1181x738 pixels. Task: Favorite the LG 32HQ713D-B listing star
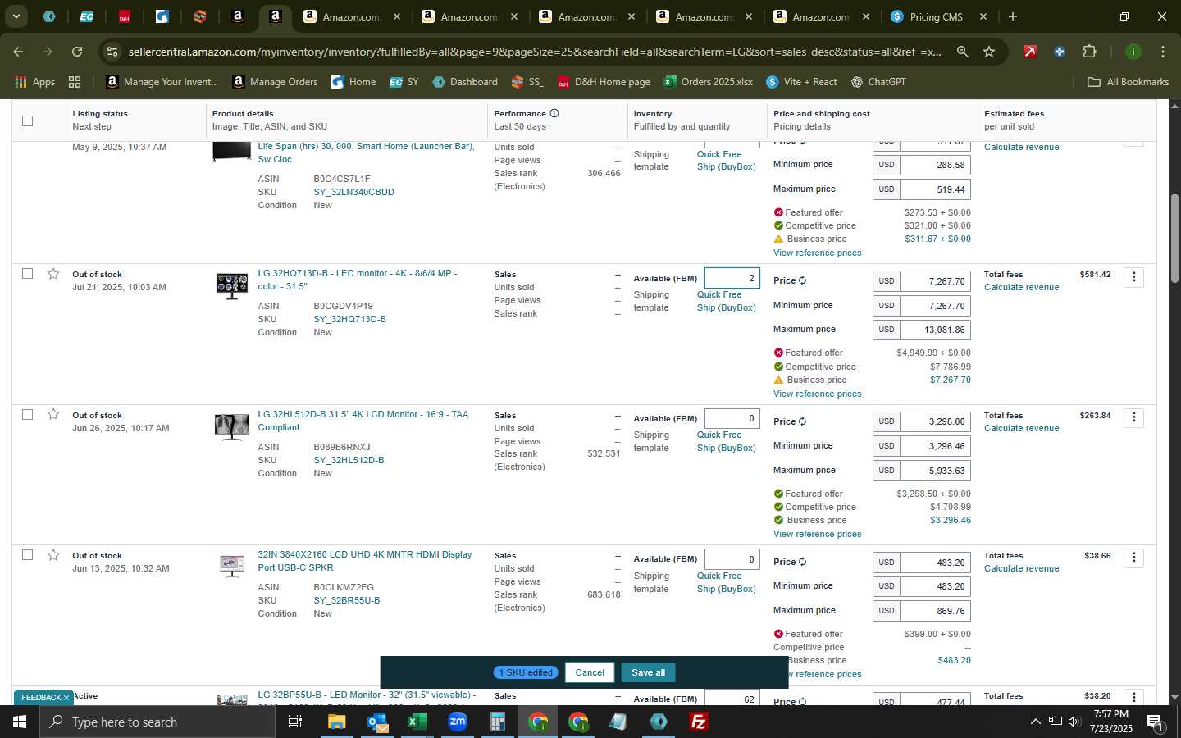click(53, 274)
